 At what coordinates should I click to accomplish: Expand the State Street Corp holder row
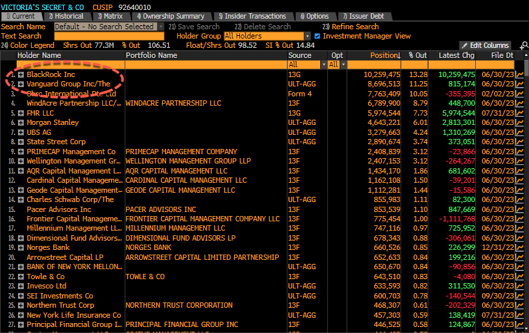point(21,142)
